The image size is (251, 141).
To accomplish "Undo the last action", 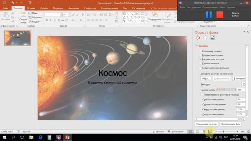I will click(x=13, y=3).
